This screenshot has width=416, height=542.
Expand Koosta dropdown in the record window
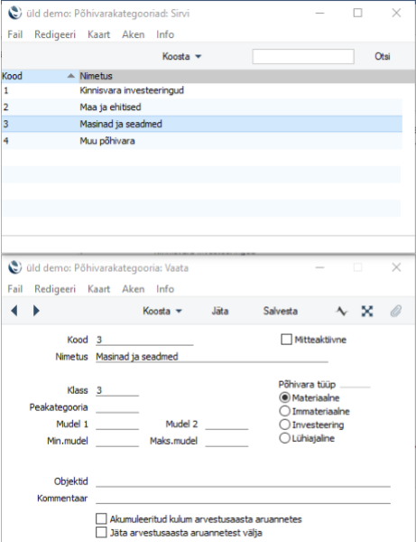[x=162, y=311]
